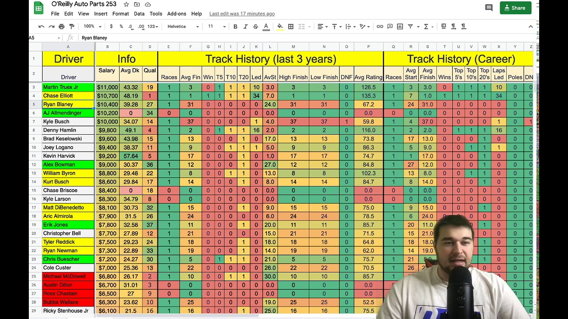Screen dimensions: 568x319
Task: Toggle strikethrough formatting
Action: (256, 27)
